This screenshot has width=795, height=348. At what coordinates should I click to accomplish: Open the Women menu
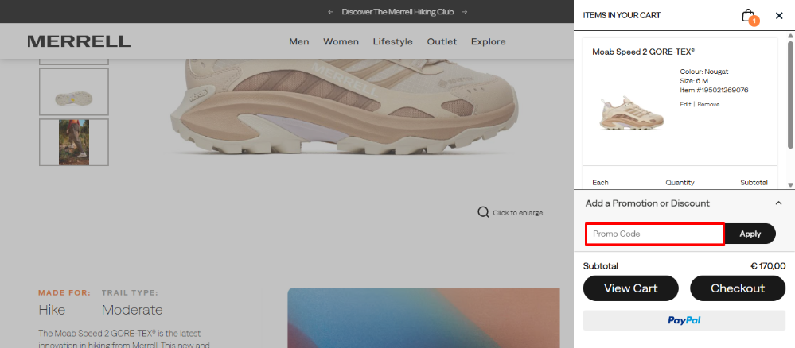tap(341, 41)
